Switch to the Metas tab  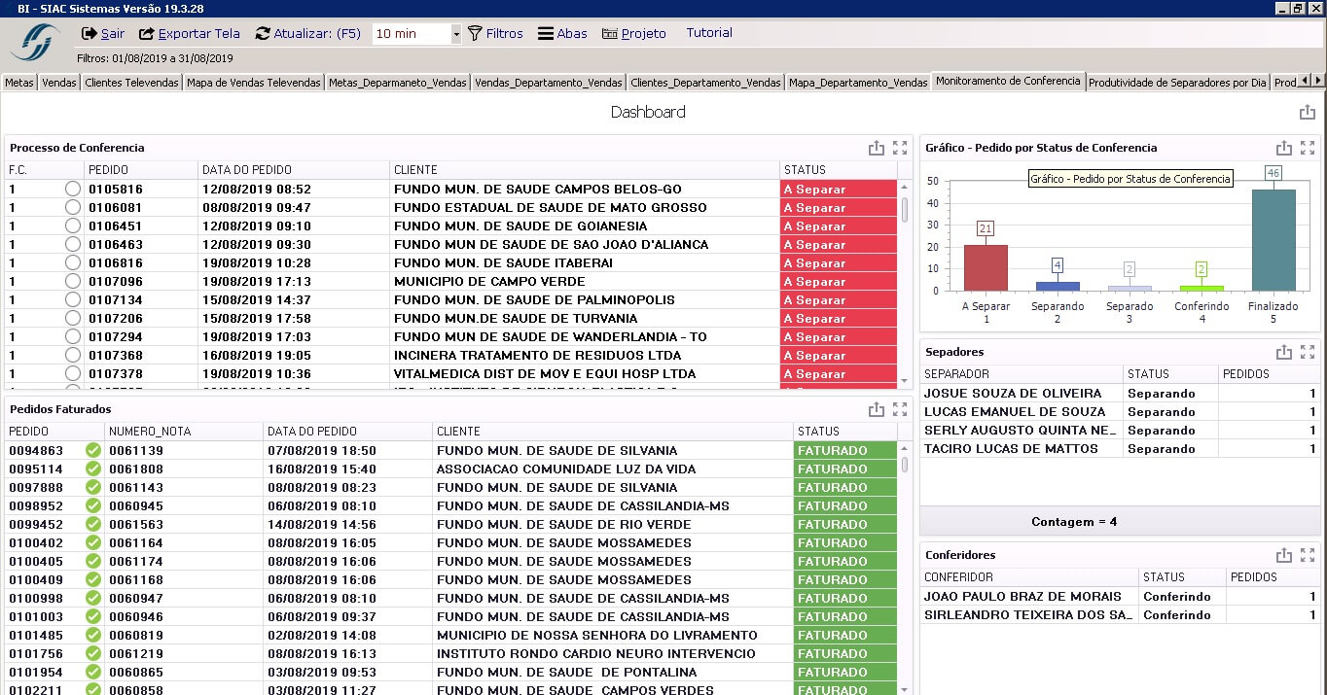coord(18,83)
